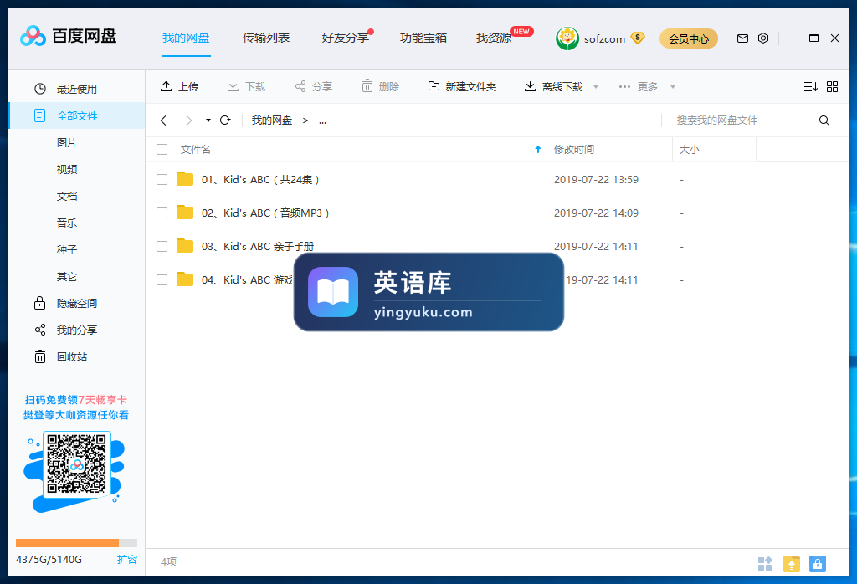Go back with the left arrow

tap(163, 120)
